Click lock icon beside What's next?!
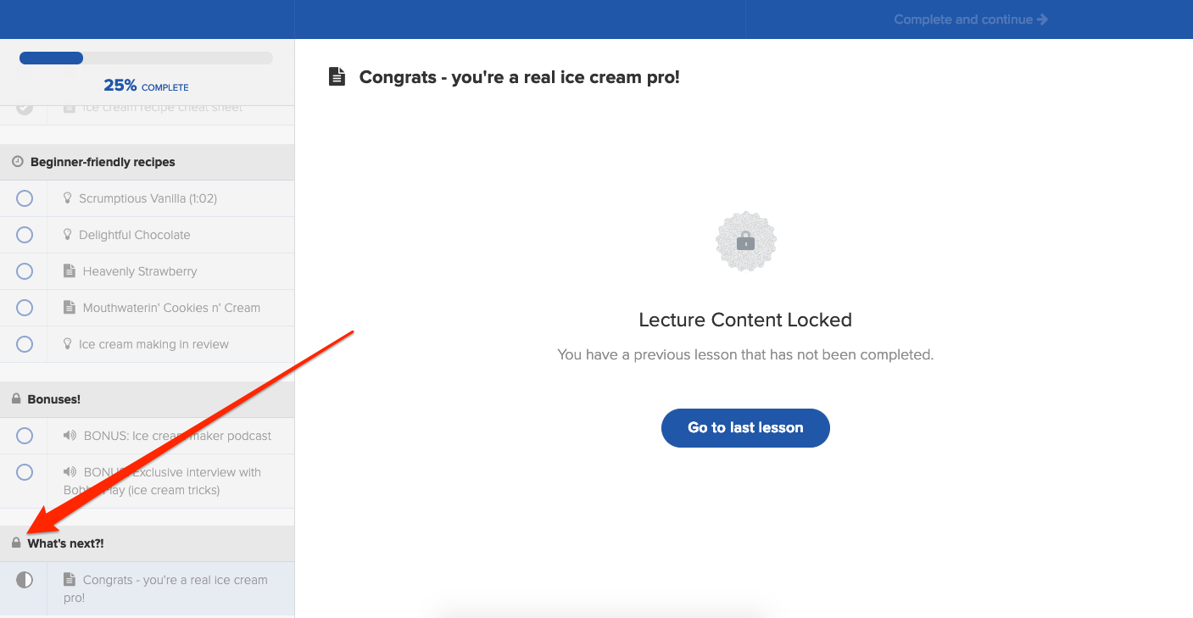This screenshot has width=1193, height=618. coord(16,543)
